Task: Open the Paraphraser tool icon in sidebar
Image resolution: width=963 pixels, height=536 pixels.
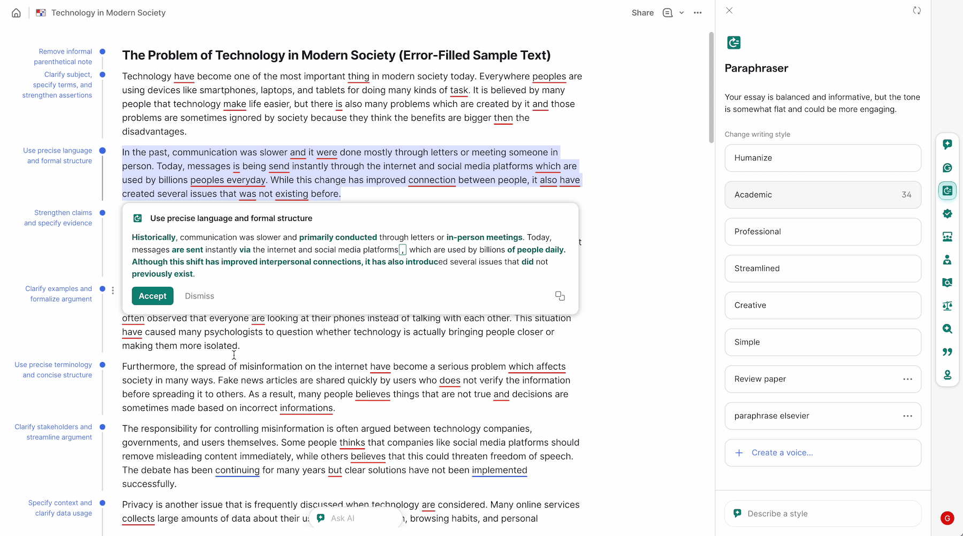Action: [x=947, y=190]
